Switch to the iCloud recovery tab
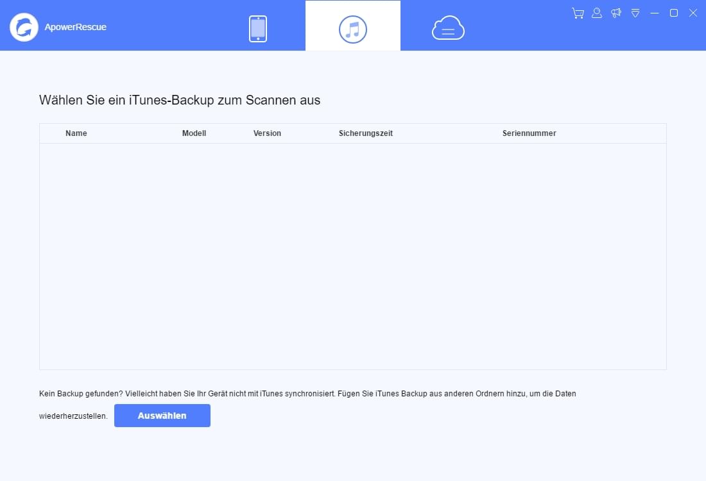The height and width of the screenshot is (481, 706). click(x=447, y=27)
